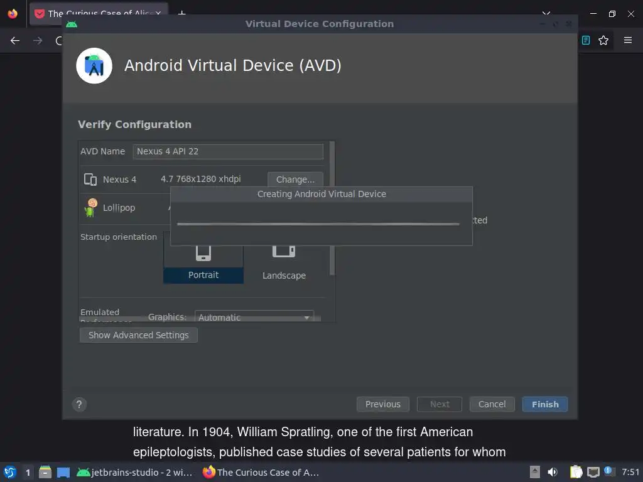Click the Lollipop system image icon
Viewport: 643px width, 482px height.
click(90, 208)
